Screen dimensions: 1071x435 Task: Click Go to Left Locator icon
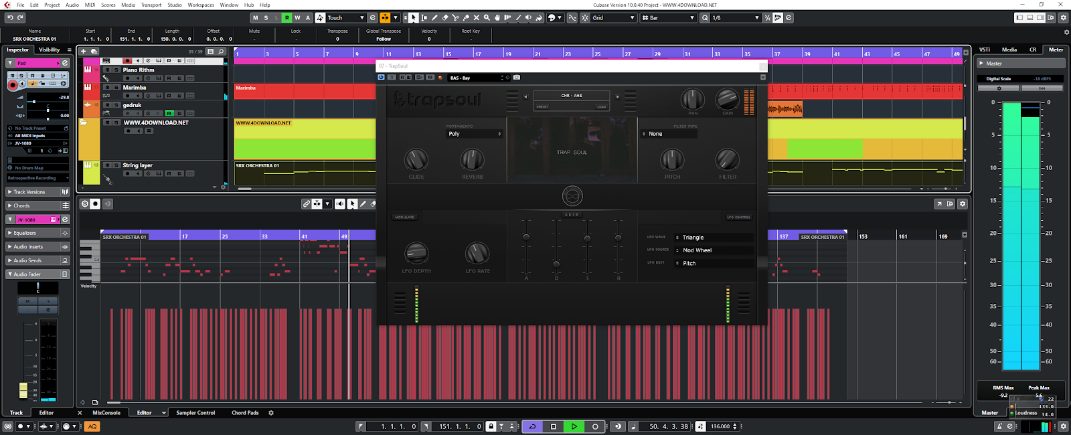[x=361, y=426]
